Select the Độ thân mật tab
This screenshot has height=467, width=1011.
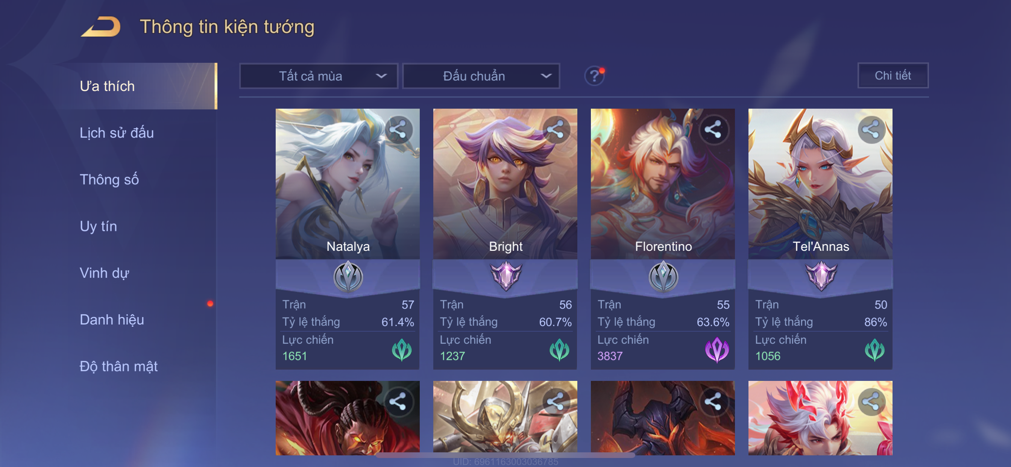point(118,366)
